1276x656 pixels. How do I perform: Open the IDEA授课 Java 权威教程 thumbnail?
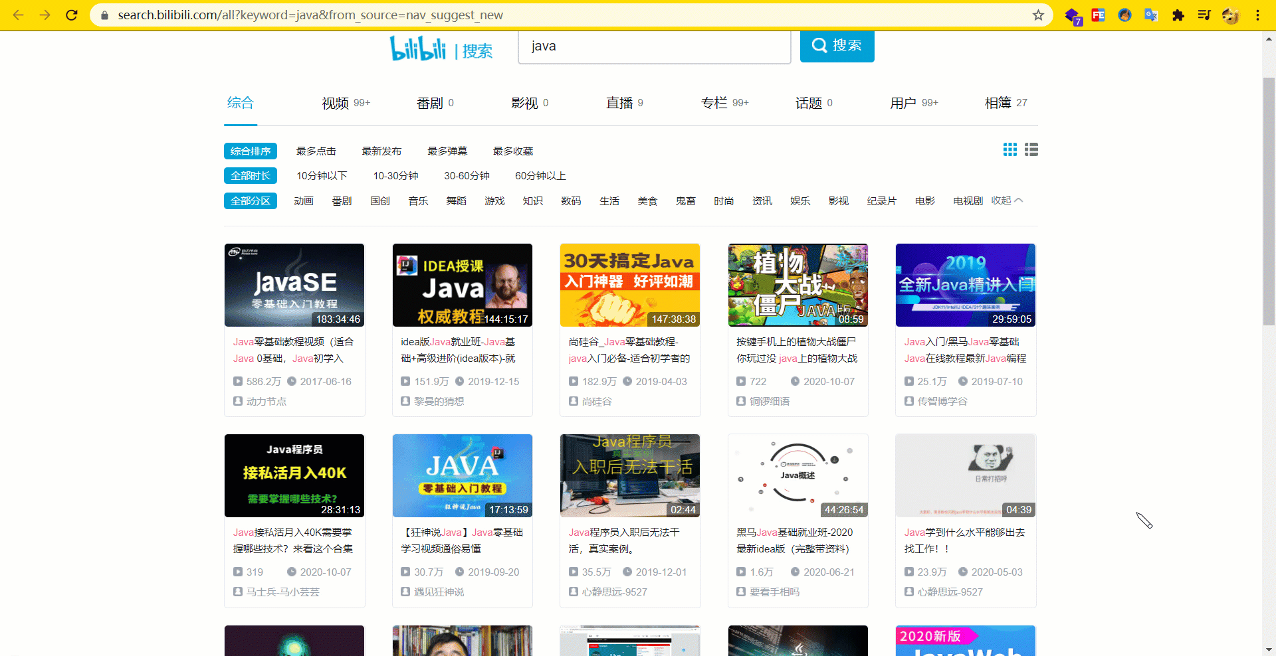(463, 285)
